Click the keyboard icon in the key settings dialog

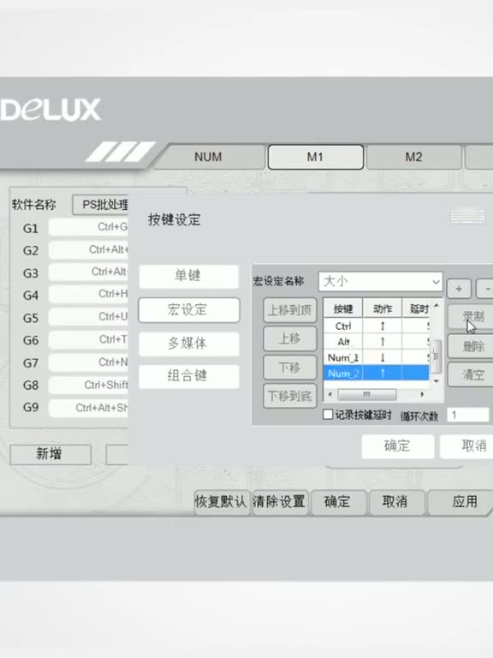click(x=466, y=216)
